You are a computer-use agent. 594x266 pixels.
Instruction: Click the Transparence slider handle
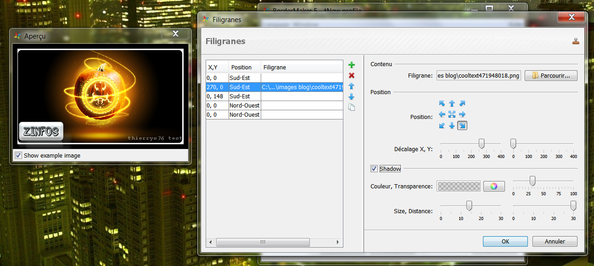(x=532, y=181)
